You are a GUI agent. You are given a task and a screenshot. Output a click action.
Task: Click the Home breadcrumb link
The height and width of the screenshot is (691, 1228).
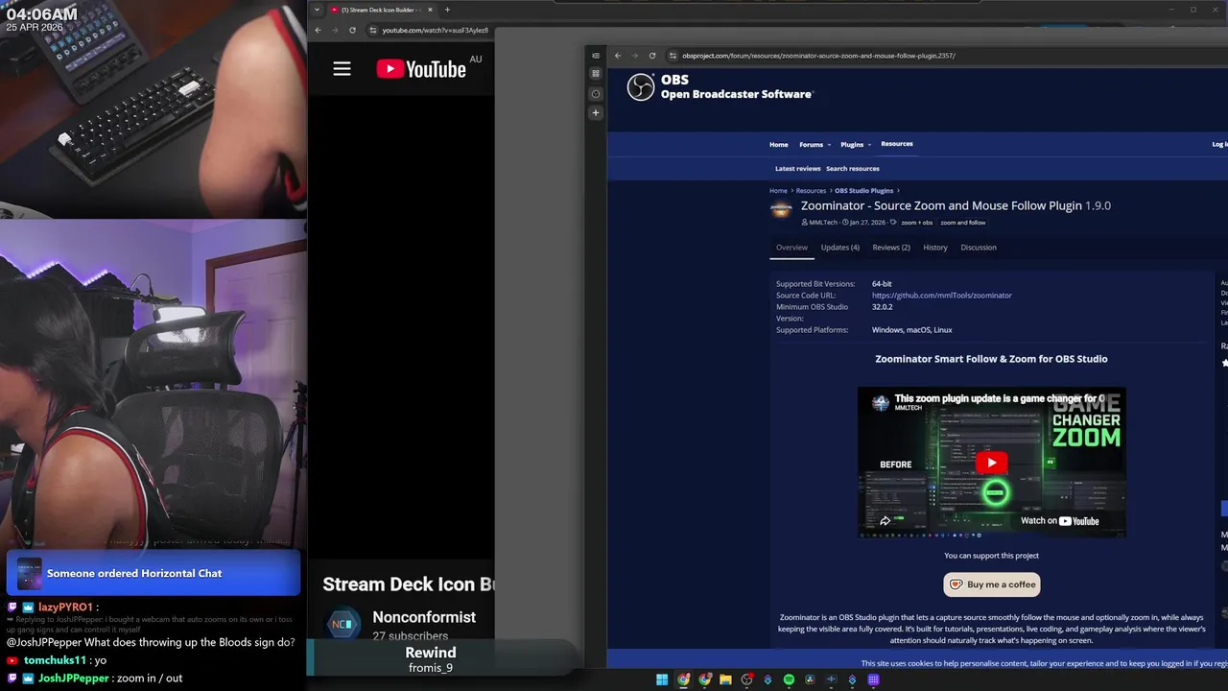tap(778, 191)
